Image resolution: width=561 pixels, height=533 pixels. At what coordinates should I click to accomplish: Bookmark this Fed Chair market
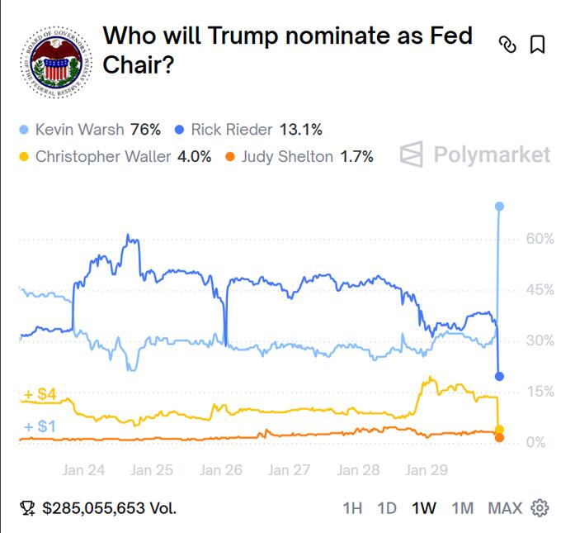tap(537, 45)
